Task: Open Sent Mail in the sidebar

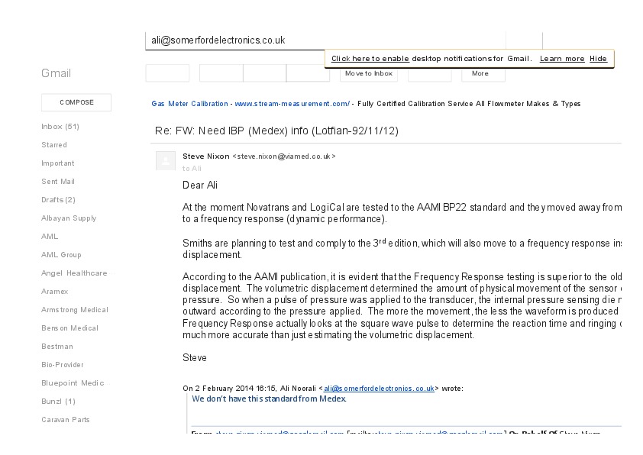Action: (58, 181)
